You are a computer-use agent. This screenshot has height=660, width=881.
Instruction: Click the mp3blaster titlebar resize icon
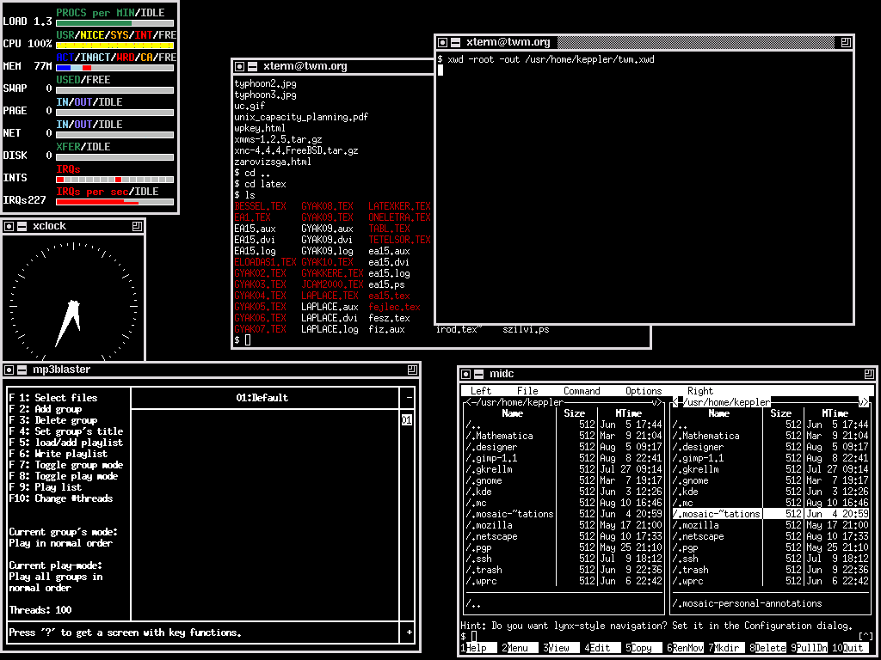pos(412,370)
